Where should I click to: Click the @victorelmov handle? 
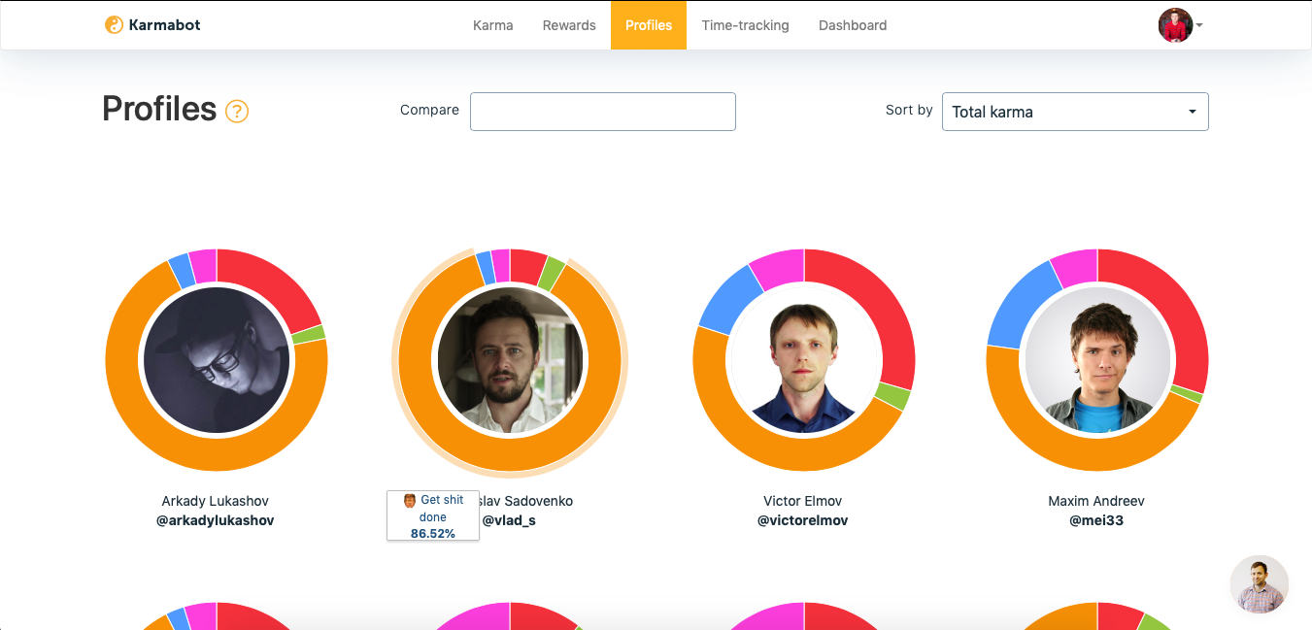[803, 520]
